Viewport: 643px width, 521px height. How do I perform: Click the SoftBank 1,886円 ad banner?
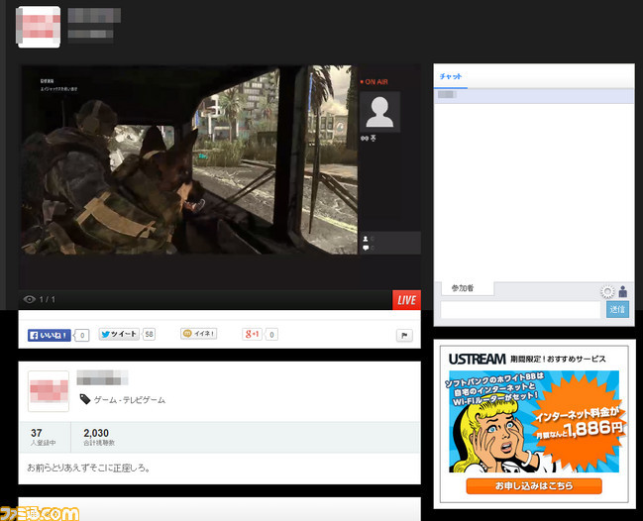click(534, 421)
